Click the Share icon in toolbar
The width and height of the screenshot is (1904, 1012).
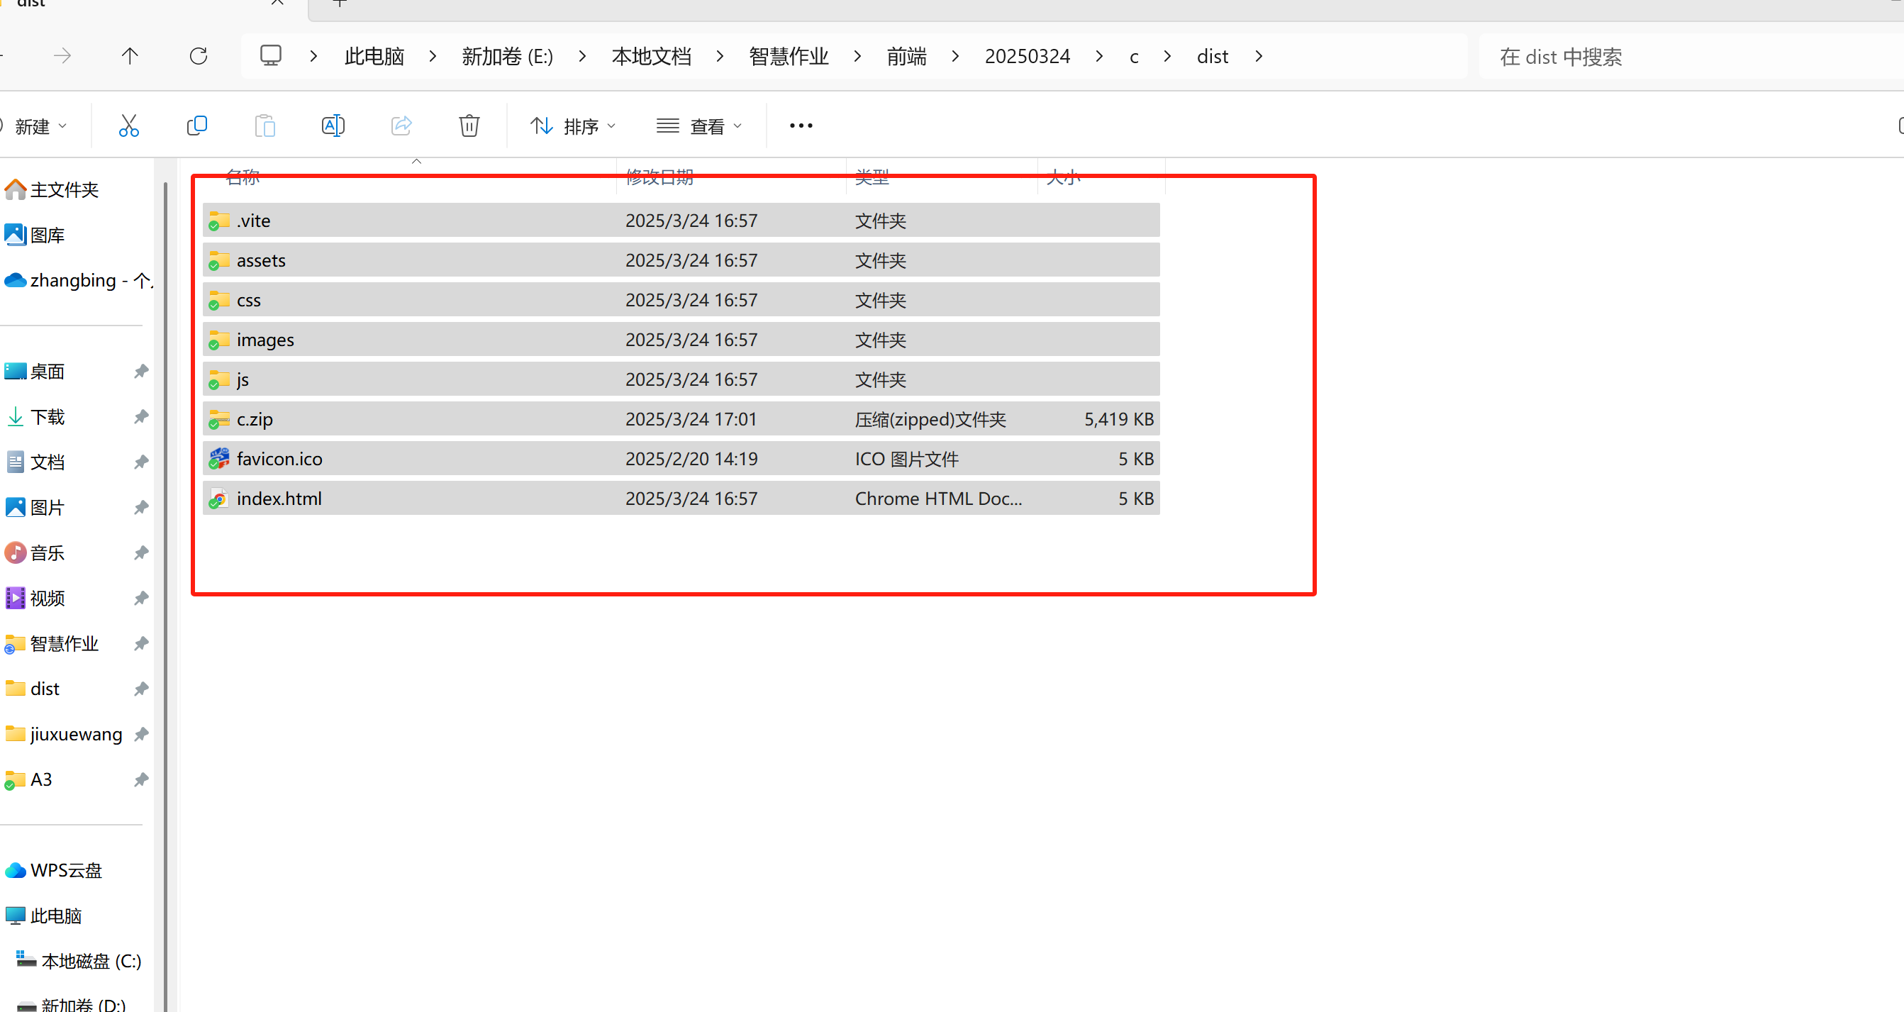coord(401,126)
